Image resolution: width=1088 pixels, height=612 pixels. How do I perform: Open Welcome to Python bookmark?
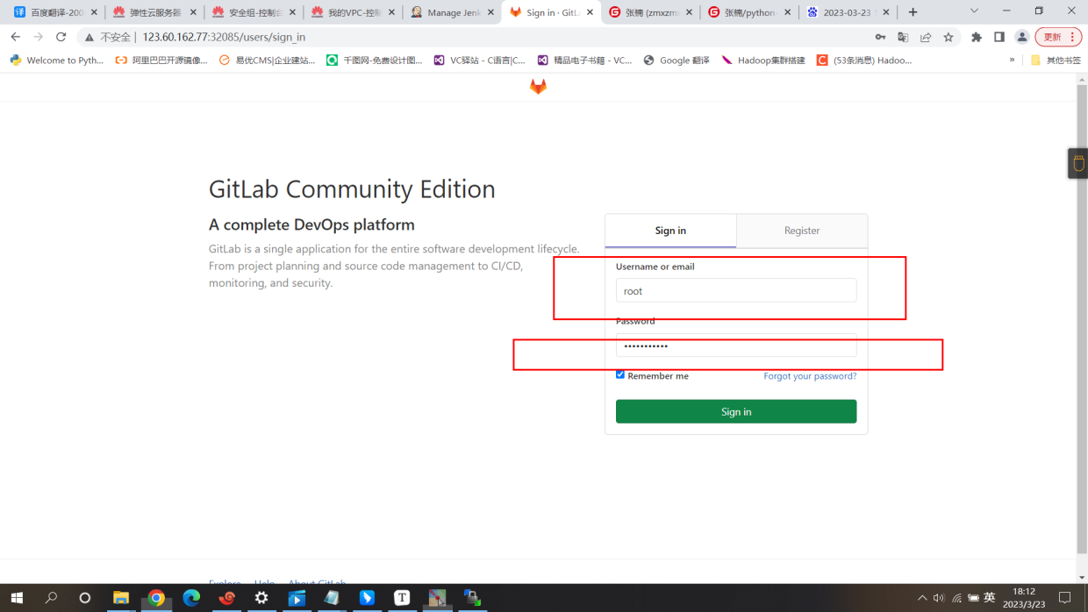click(x=56, y=60)
